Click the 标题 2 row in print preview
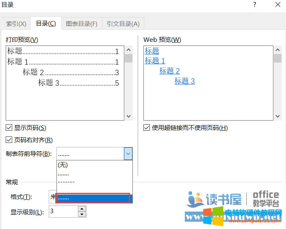The width and height of the screenshot is (286, 229). (x=71, y=72)
